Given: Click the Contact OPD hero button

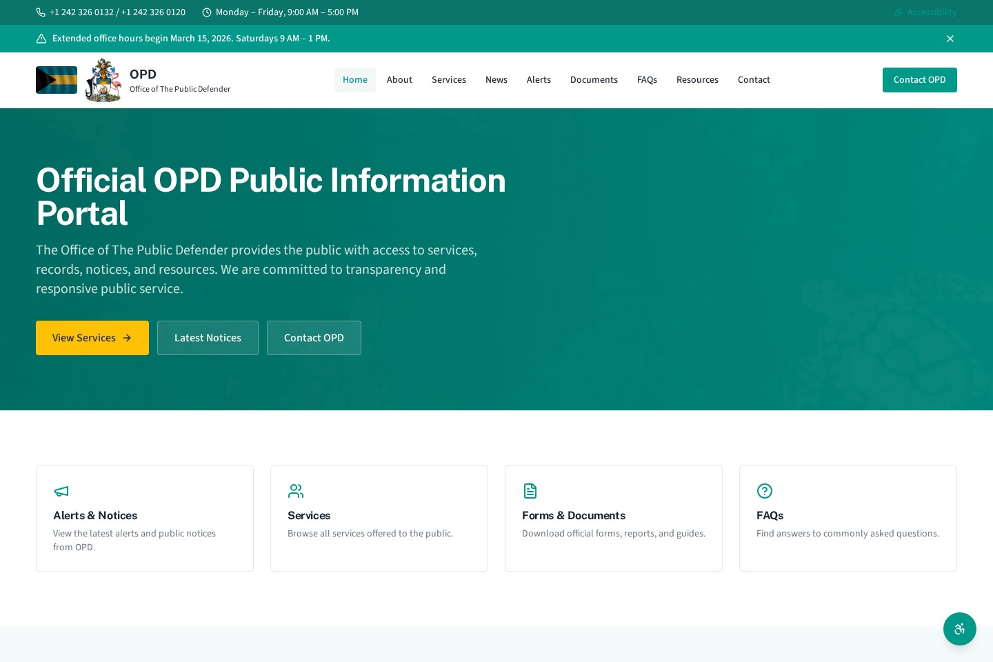Looking at the screenshot, I should click(314, 338).
